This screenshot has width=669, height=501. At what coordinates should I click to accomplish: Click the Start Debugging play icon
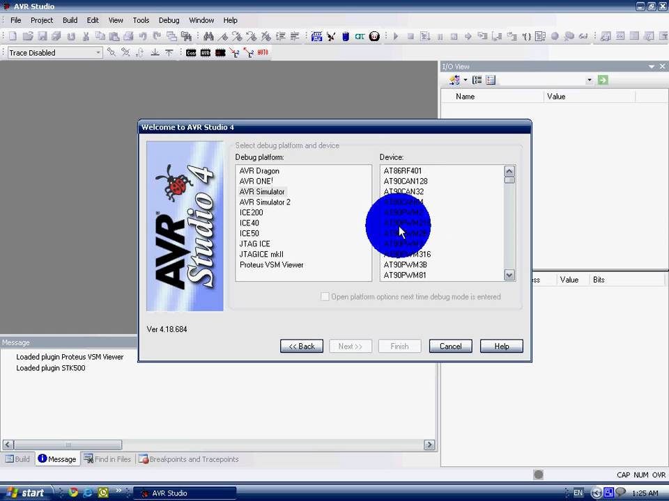tap(396, 36)
